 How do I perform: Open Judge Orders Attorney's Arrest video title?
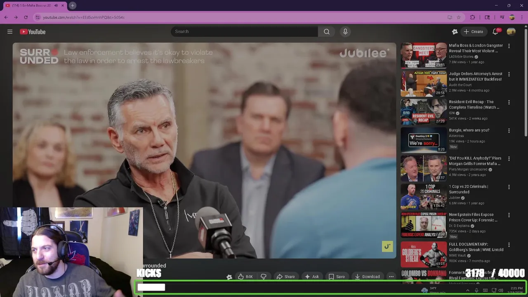(x=476, y=76)
